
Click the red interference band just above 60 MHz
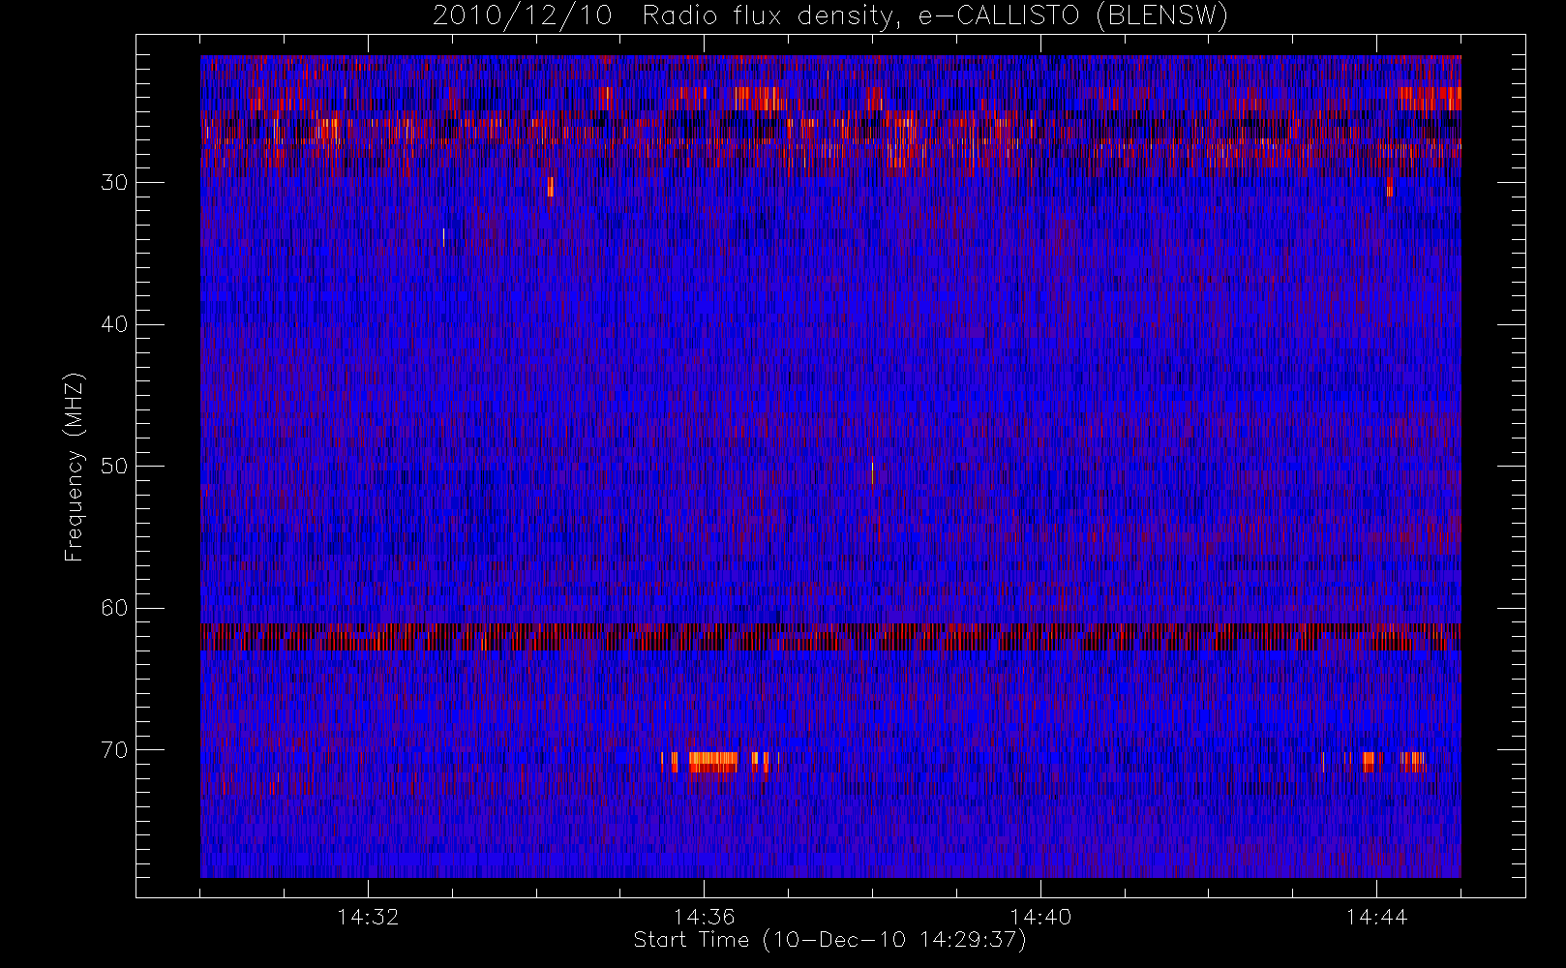tap(830, 636)
